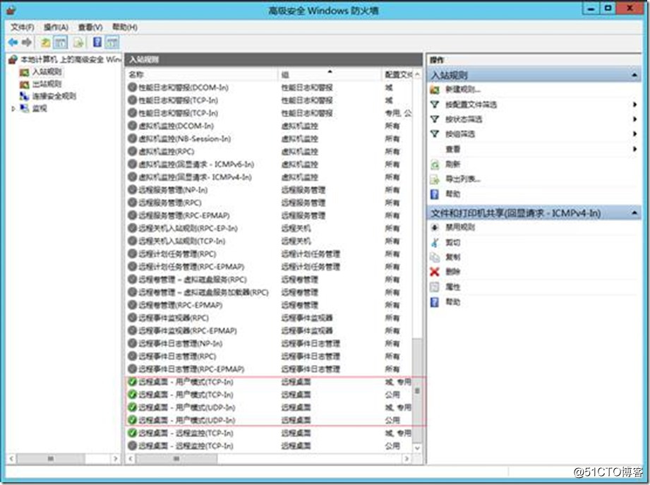
Task: Select 连接安全规则 in the left tree
Action: coord(54,96)
